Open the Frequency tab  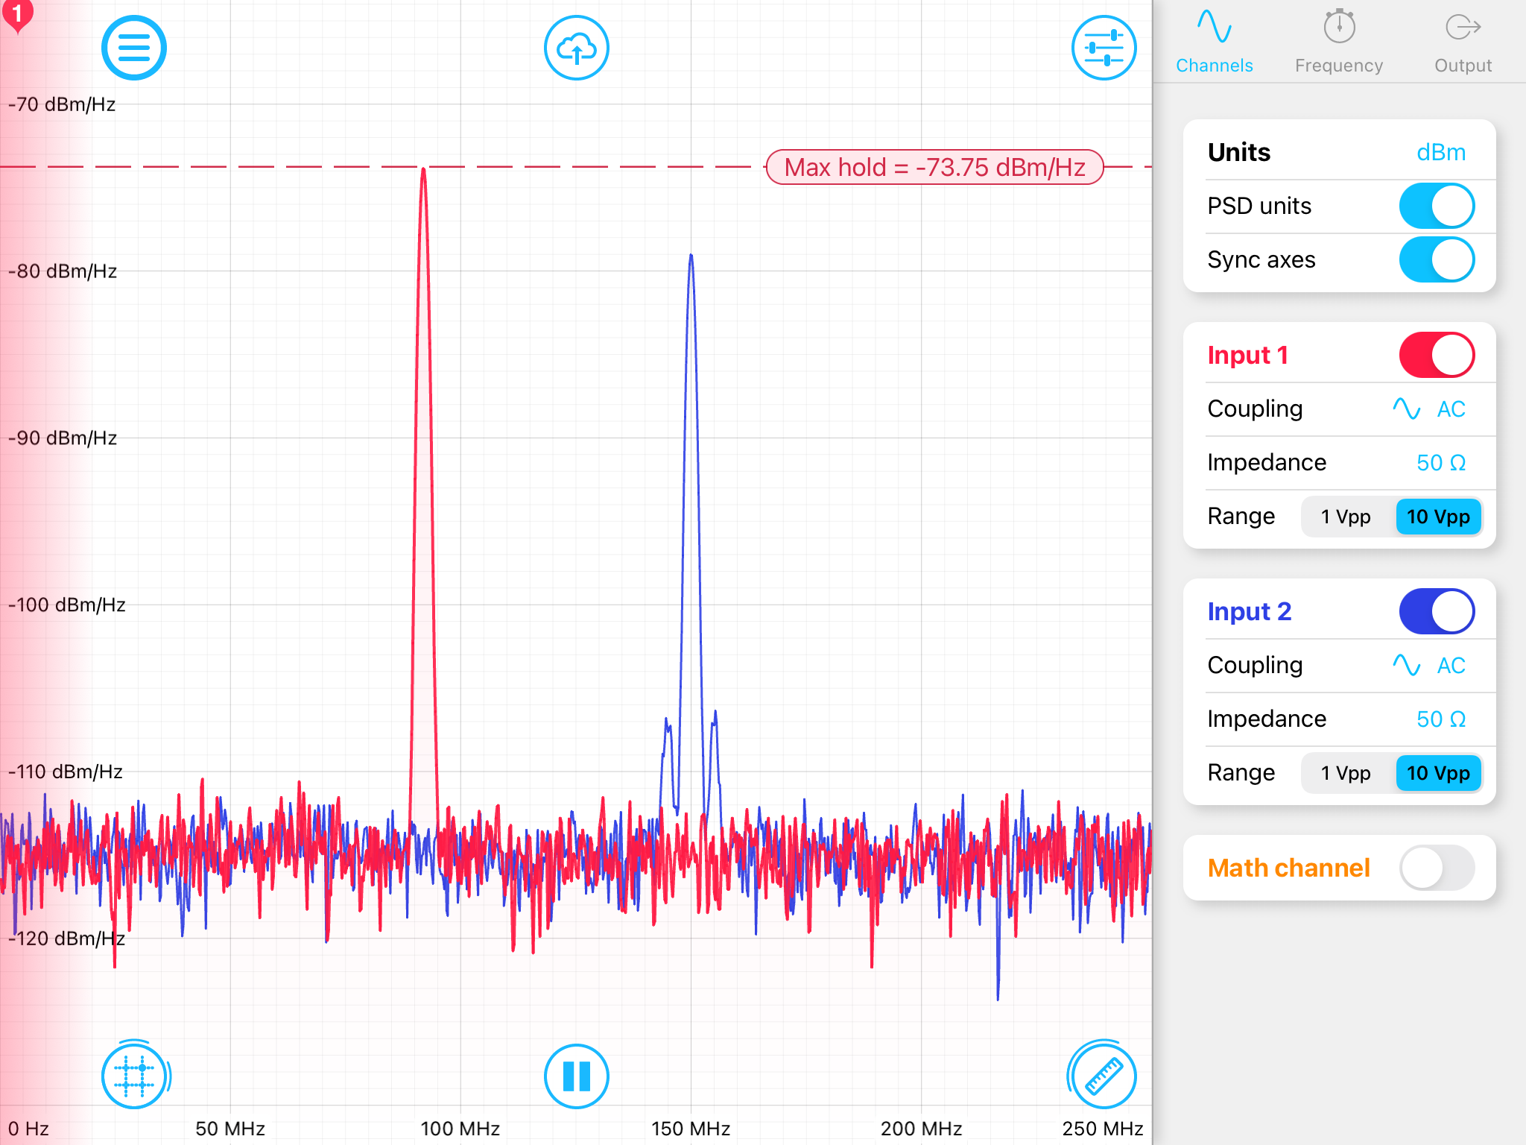tap(1339, 43)
